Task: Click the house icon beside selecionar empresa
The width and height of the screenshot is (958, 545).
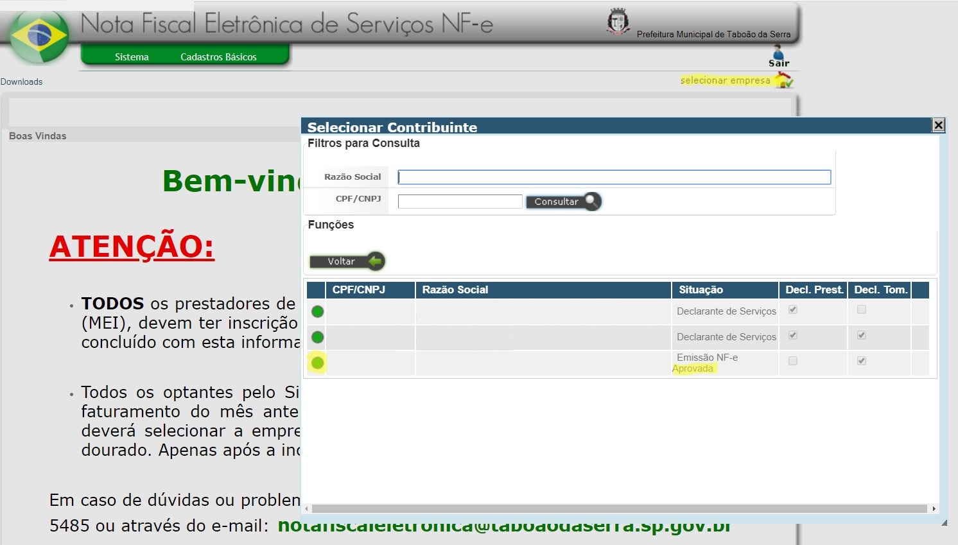Action: click(x=784, y=80)
